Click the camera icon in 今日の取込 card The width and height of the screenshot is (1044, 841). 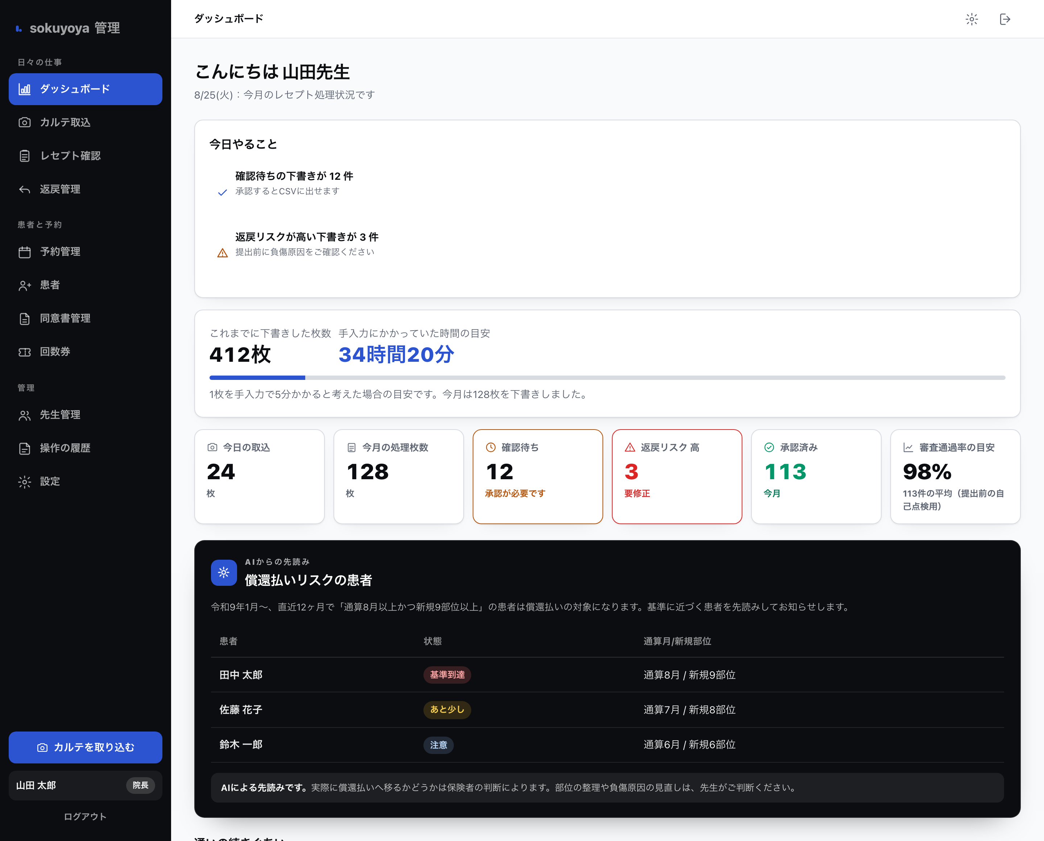pos(212,447)
